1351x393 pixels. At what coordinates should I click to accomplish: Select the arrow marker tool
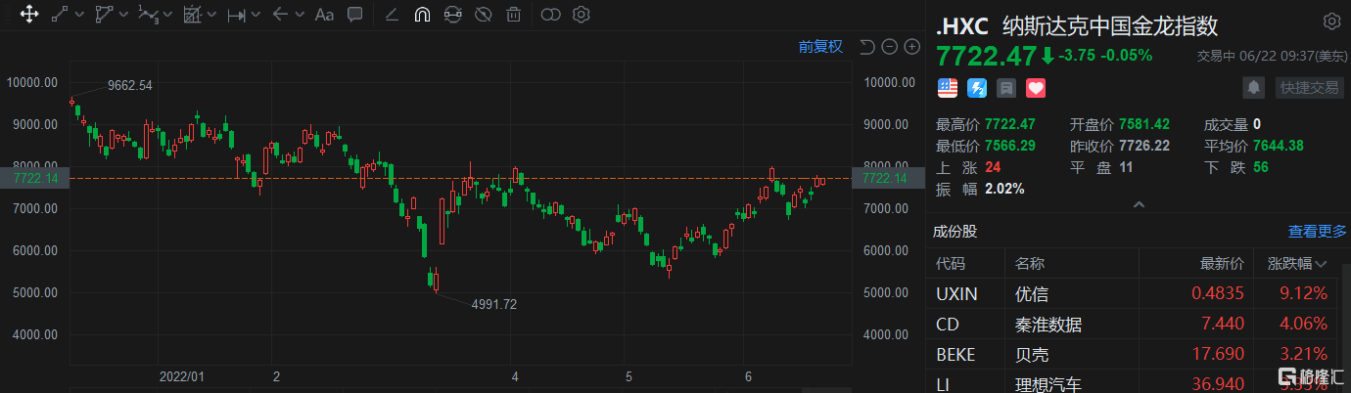click(x=280, y=15)
